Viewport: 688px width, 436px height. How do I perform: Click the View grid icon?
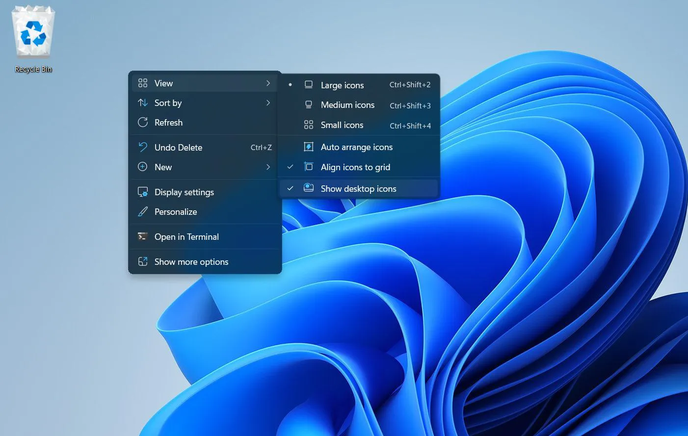(142, 83)
